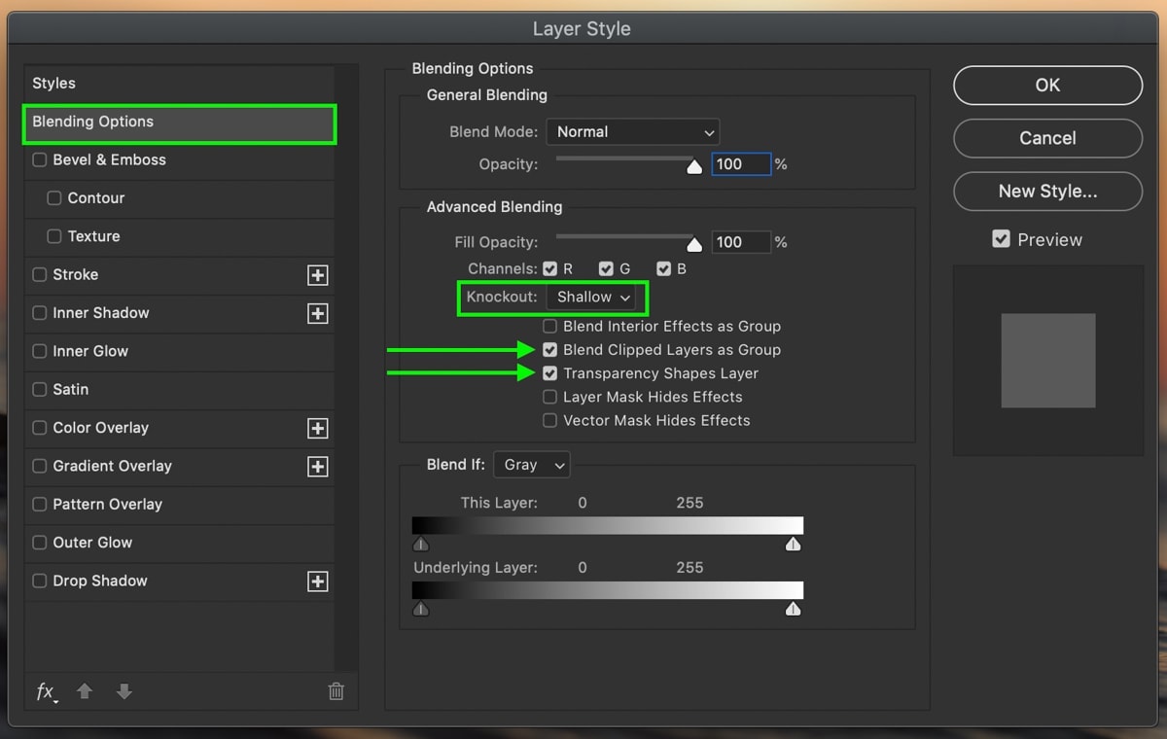Click This Layer white point slider handle

794,544
